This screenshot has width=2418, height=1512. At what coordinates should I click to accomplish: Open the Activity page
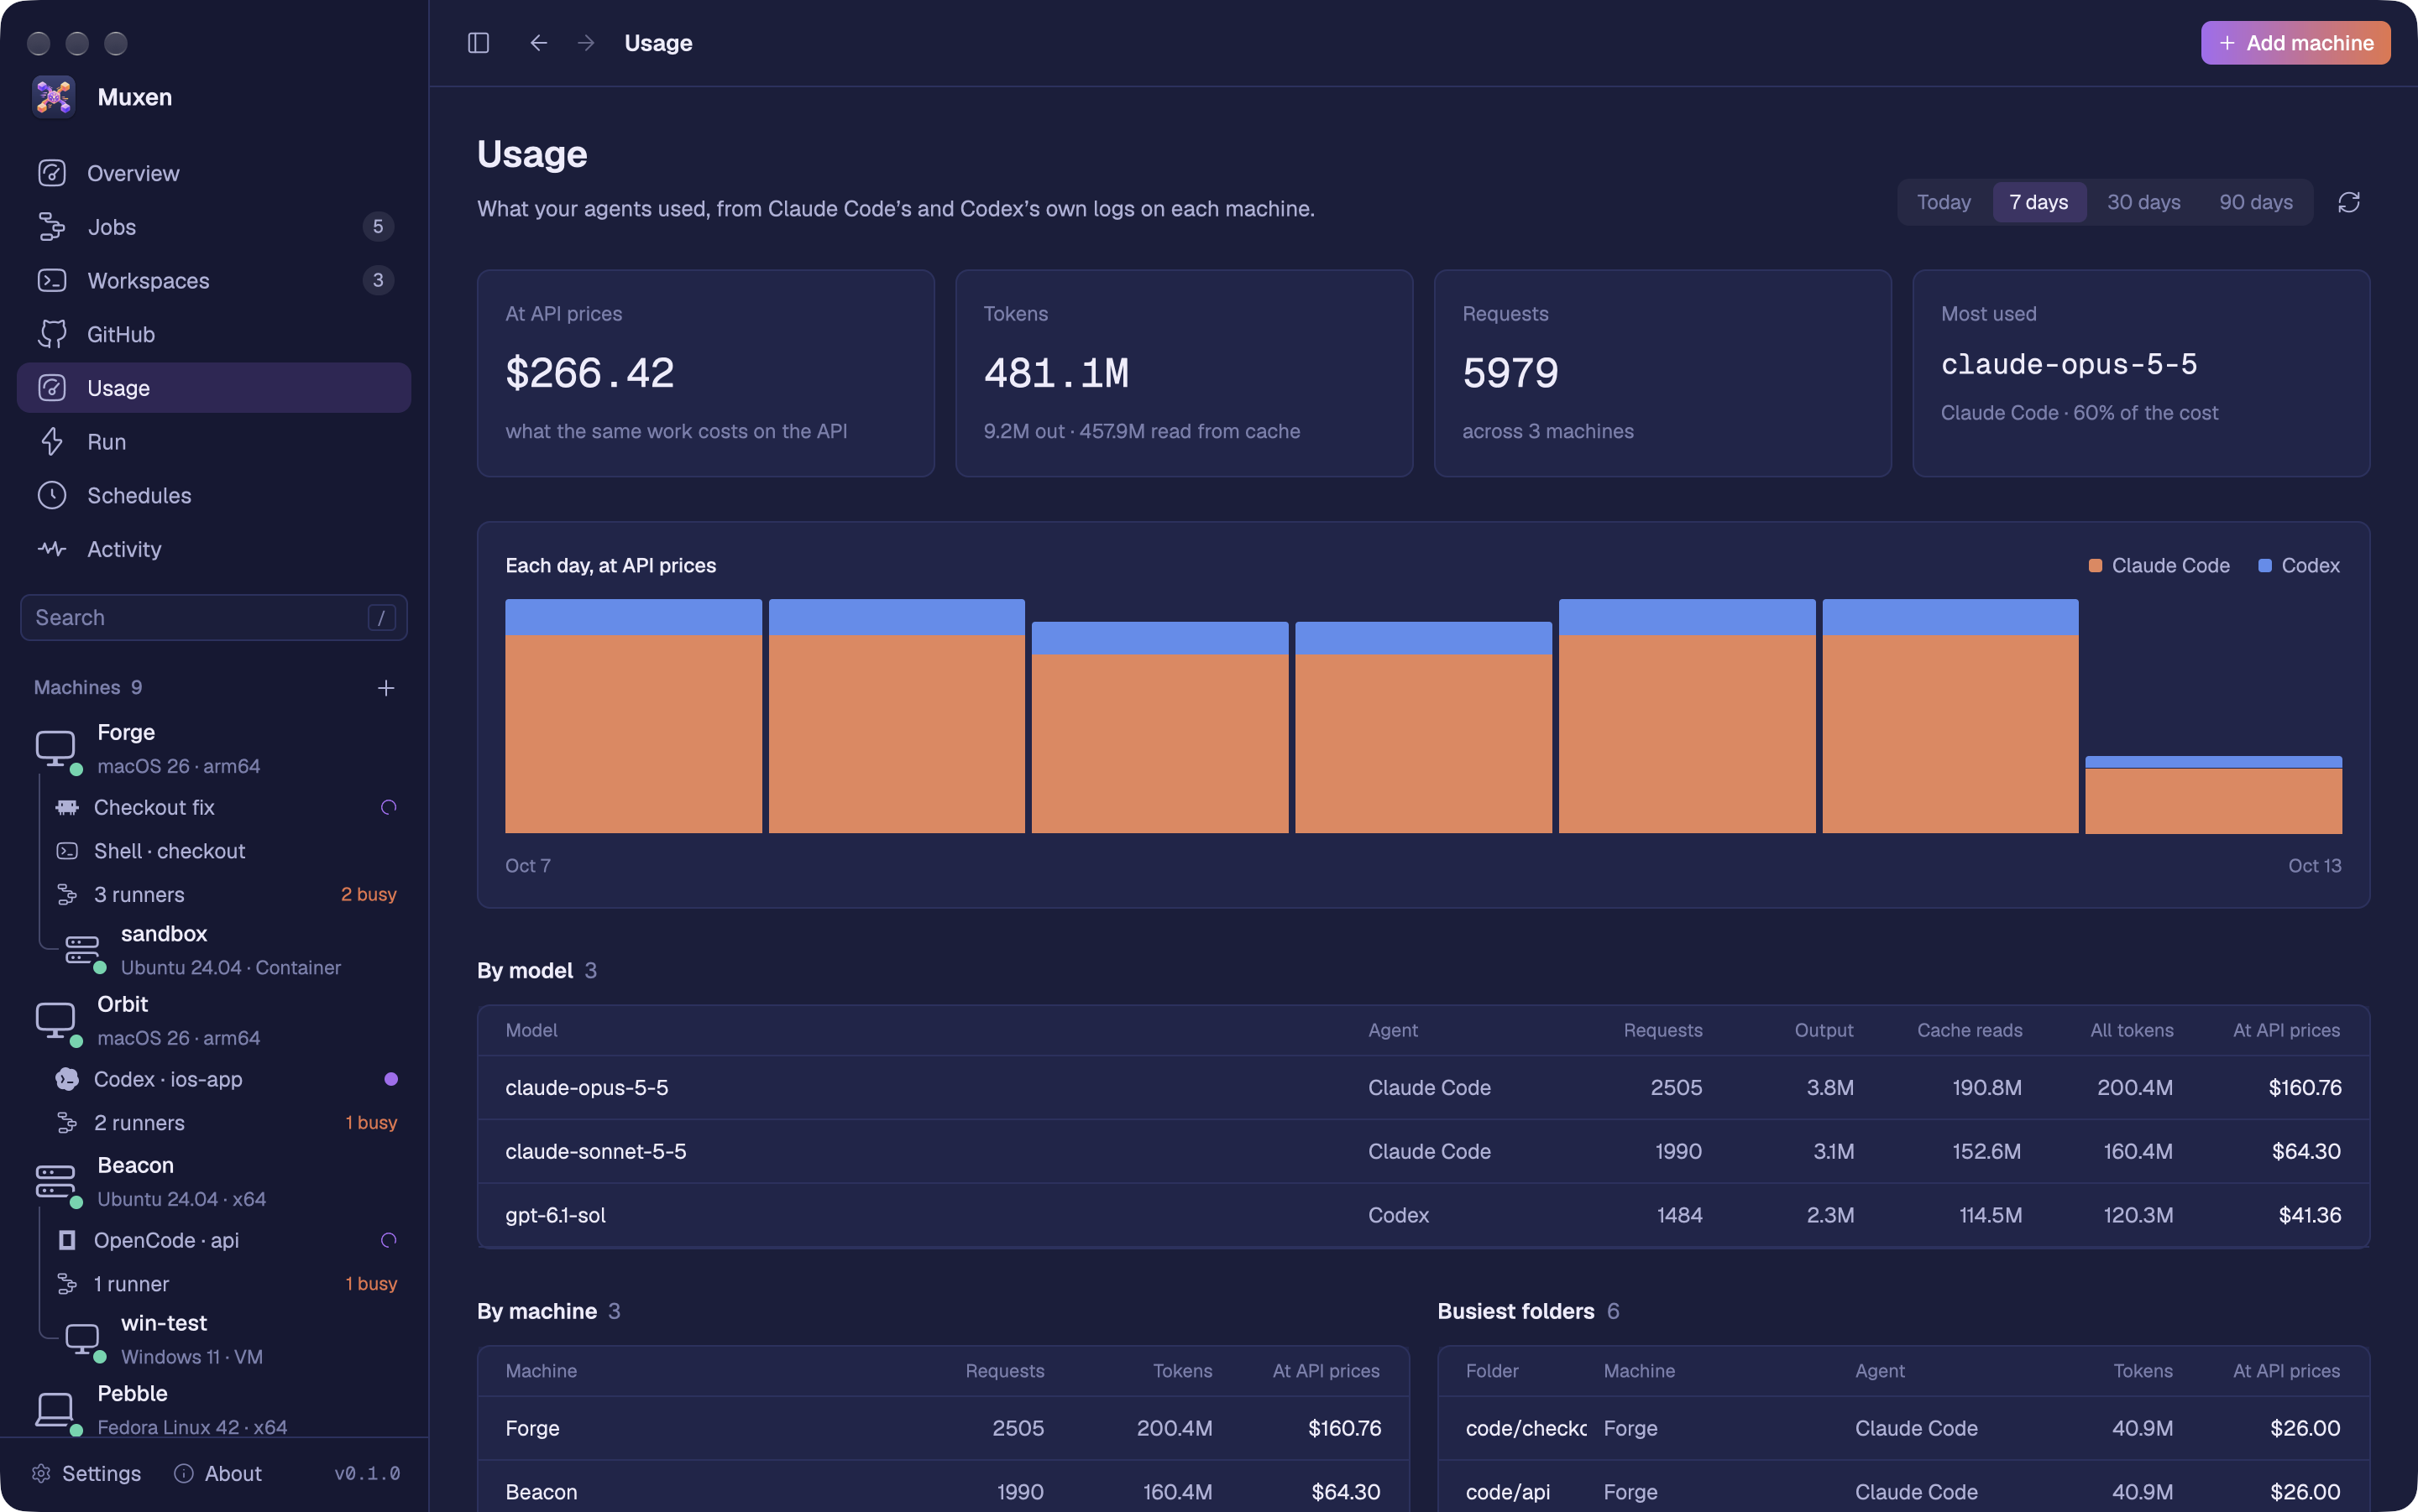pyautogui.click(x=214, y=549)
